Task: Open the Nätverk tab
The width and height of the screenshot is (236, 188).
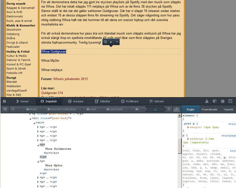Action: 156,101
